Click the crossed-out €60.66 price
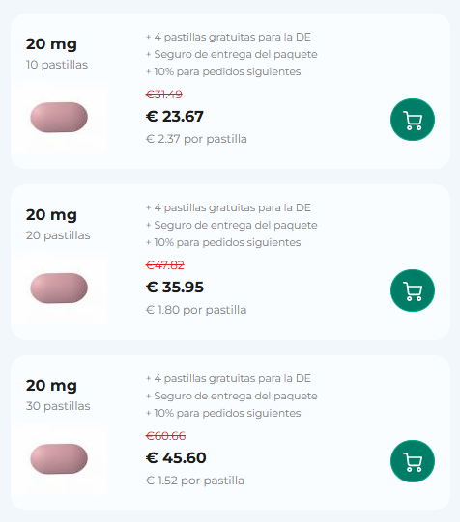 pyautogui.click(x=165, y=436)
